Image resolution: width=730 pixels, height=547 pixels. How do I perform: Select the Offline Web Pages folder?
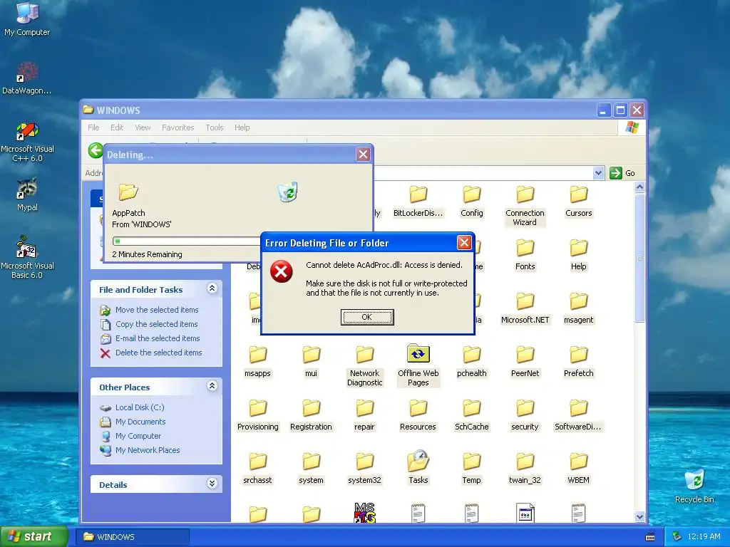(418, 366)
